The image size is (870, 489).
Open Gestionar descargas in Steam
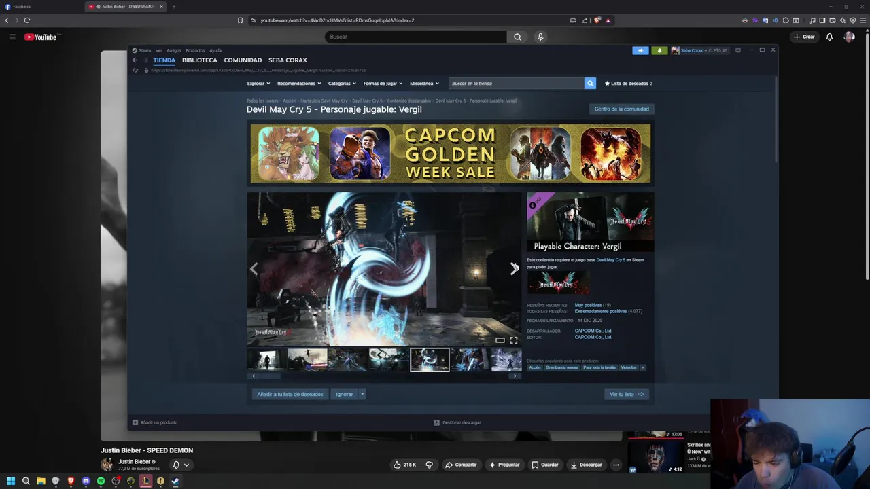tap(457, 422)
